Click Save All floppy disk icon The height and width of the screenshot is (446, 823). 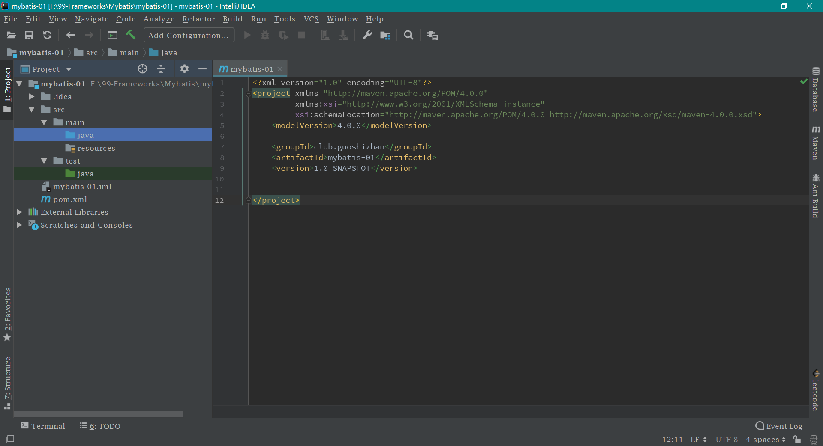pos(29,35)
